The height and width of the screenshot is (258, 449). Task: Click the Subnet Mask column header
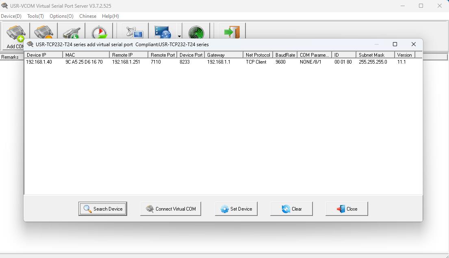pyautogui.click(x=375, y=55)
